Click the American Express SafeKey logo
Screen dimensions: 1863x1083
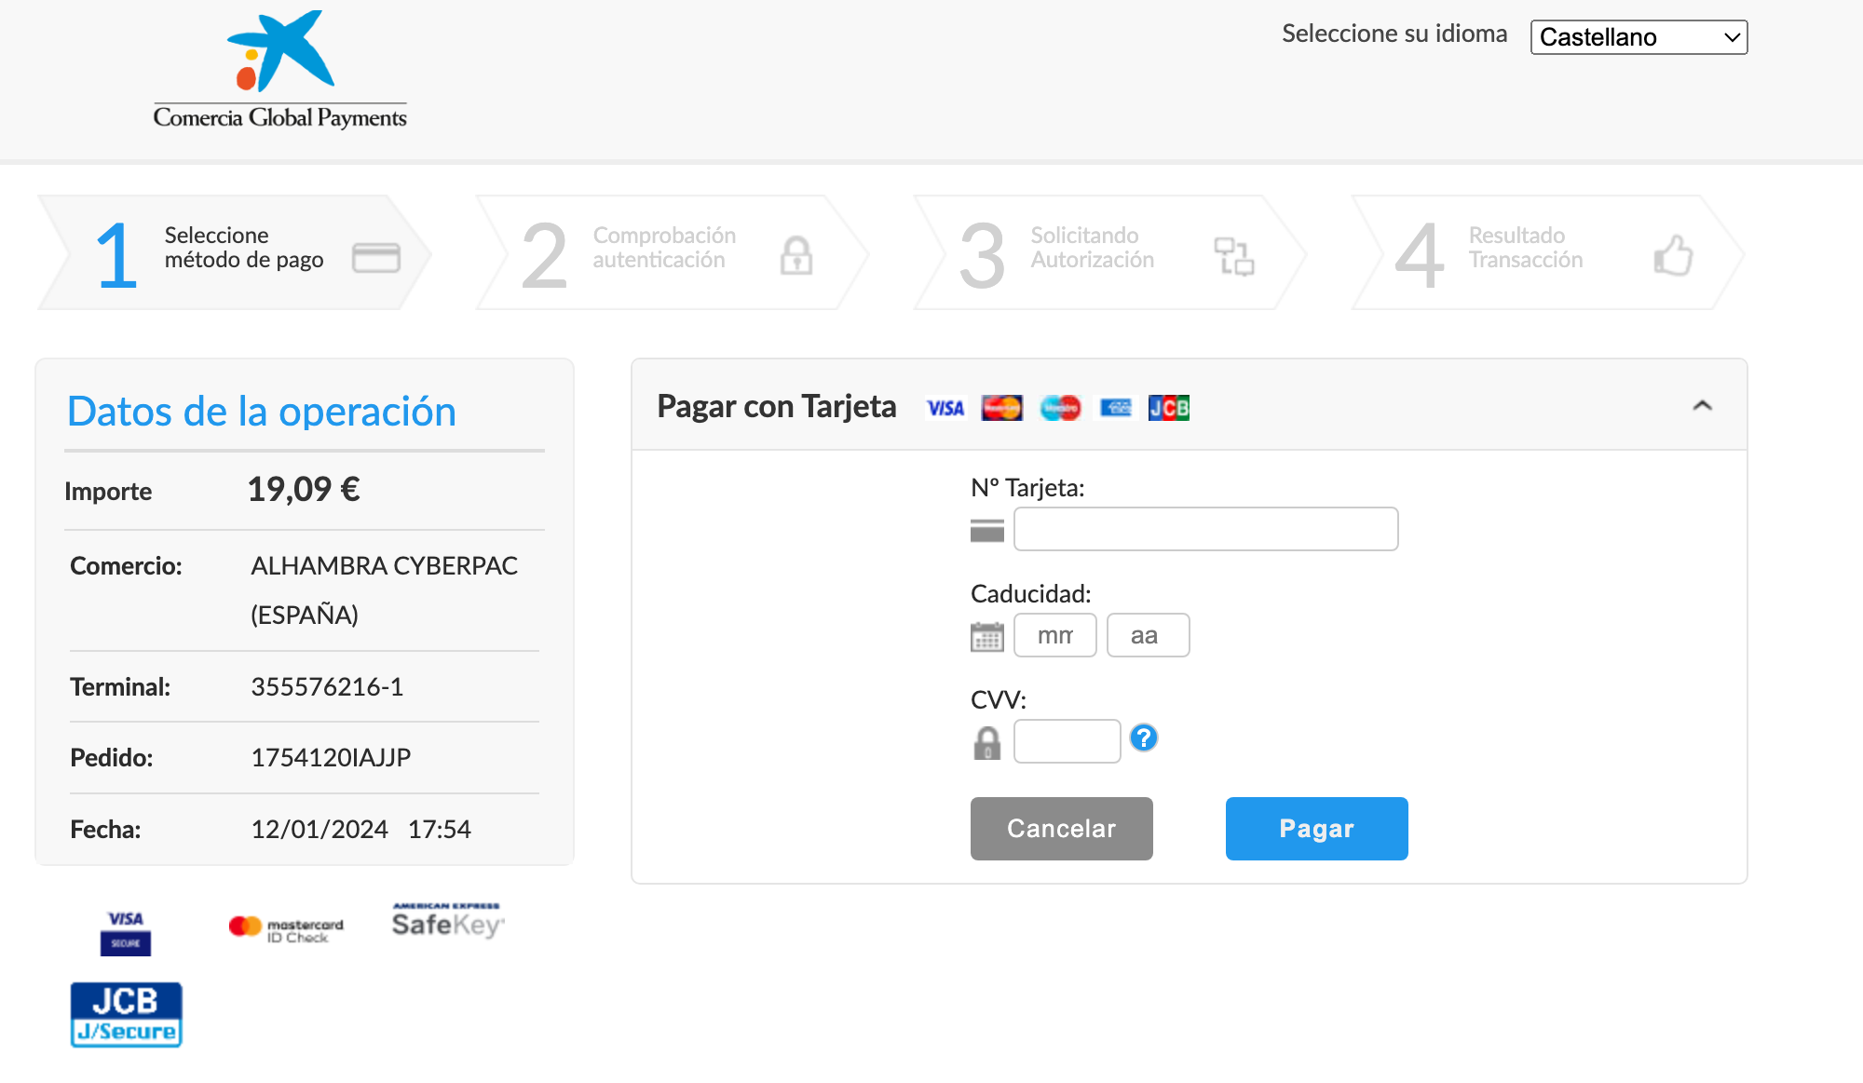coord(447,921)
